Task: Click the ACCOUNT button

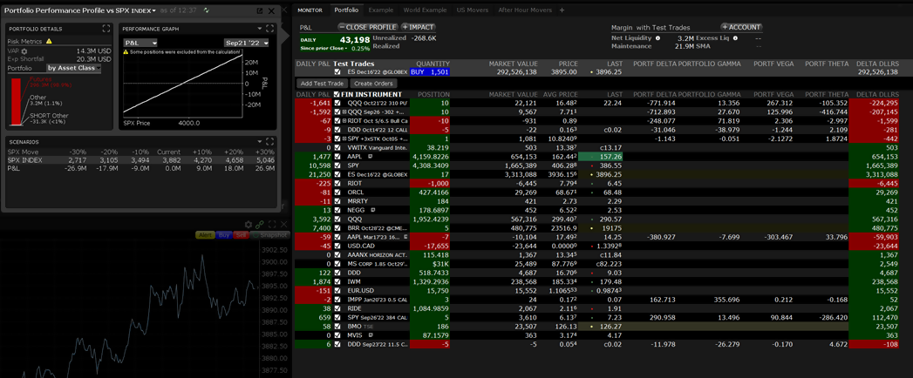Action: (741, 27)
